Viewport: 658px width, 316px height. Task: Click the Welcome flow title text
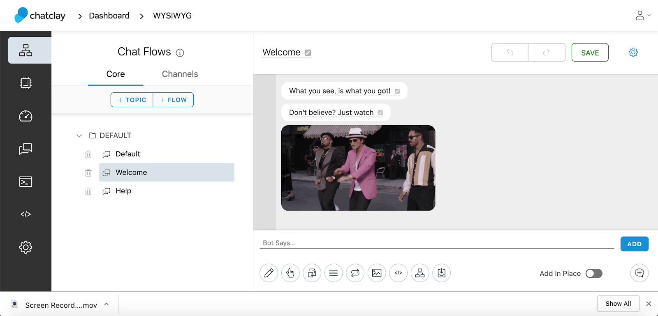(281, 53)
